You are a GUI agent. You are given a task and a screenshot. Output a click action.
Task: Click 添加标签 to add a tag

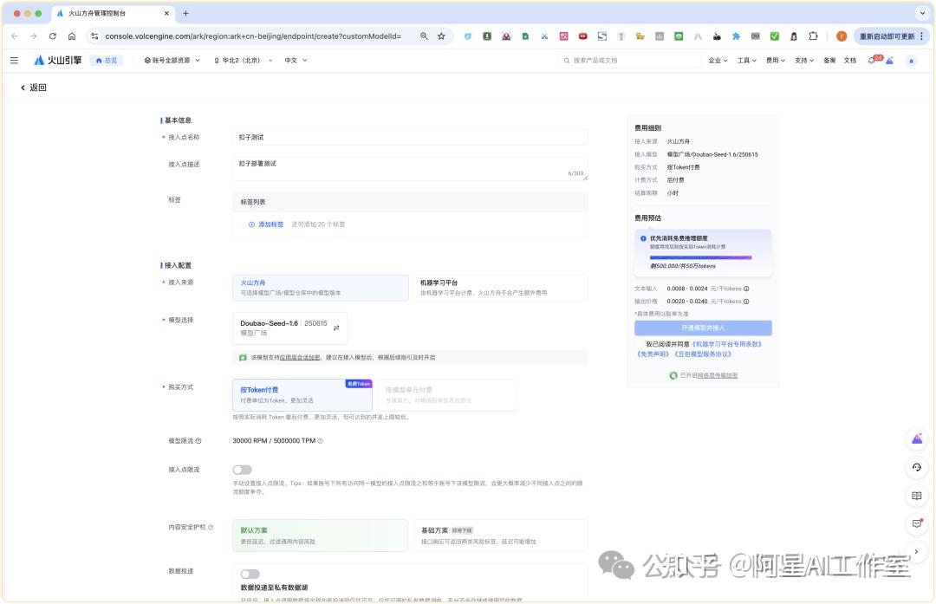270,225
